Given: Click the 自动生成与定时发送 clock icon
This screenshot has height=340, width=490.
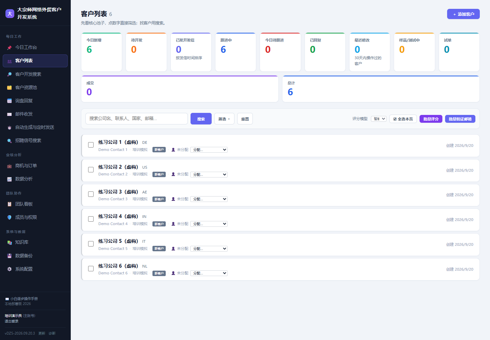Looking at the screenshot, I should pyautogui.click(x=10, y=128).
